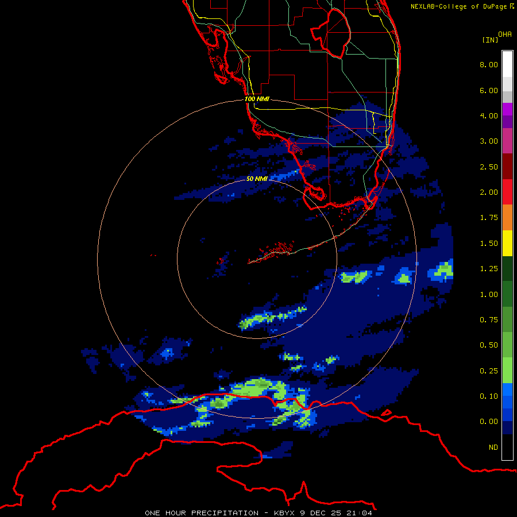
Task: Pick the light blue 0.10 color bar segment
Action: 507,389
